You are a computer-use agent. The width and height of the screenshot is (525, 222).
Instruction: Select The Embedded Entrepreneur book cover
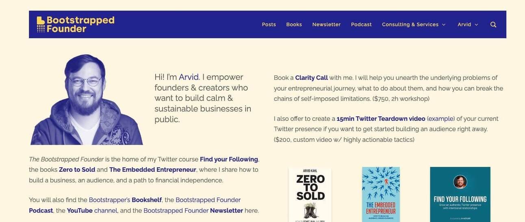pos(381,194)
